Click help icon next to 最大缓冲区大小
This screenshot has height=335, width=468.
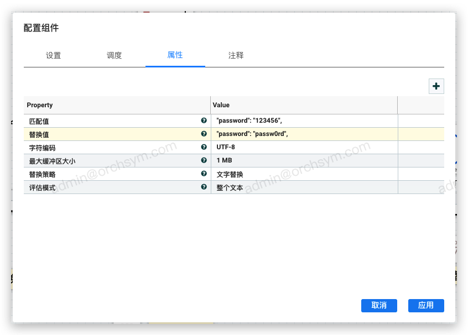tap(204, 160)
